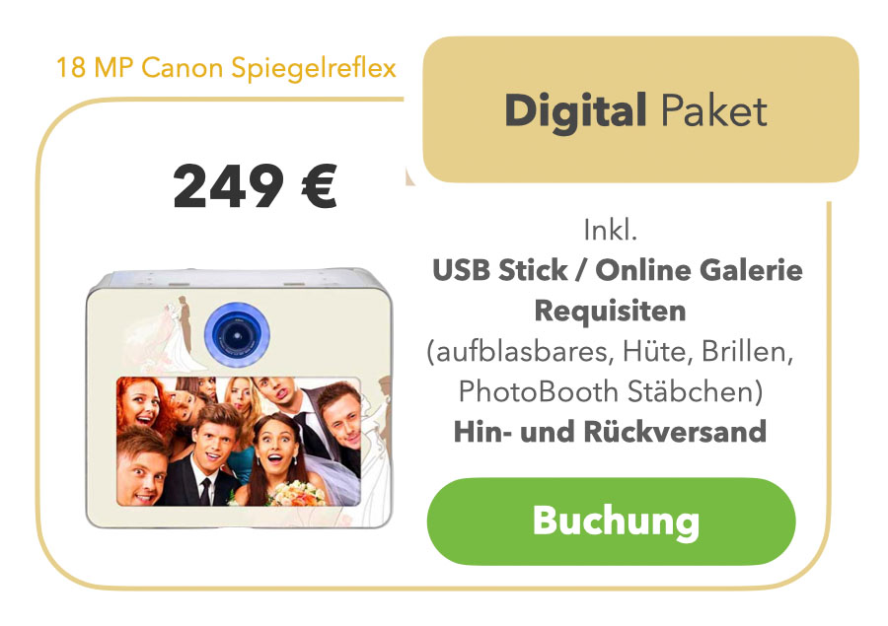
Task: Click the bridal bouquet in the photo
Action: 296,494
